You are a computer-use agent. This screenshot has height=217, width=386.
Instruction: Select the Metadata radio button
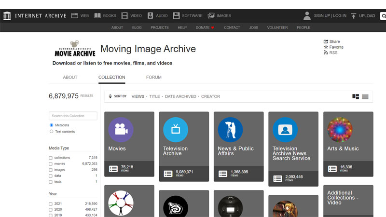(52, 125)
